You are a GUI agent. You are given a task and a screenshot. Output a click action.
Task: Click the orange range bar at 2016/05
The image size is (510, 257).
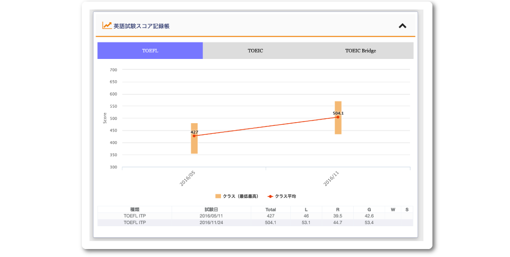tap(194, 139)
